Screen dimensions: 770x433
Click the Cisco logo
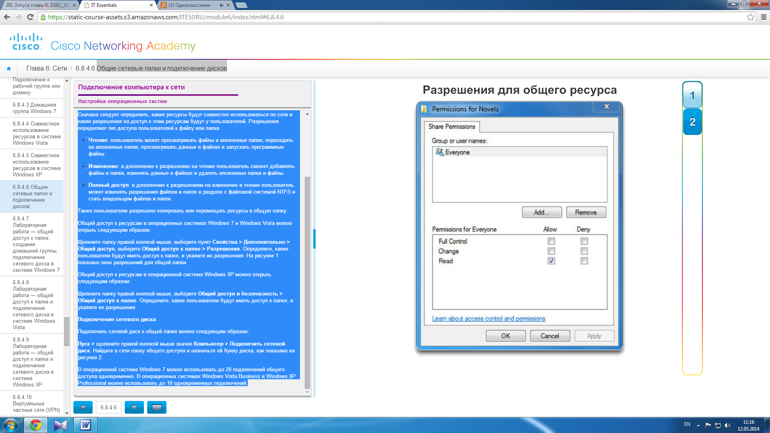pyautogui.click(x=26, y=42)
